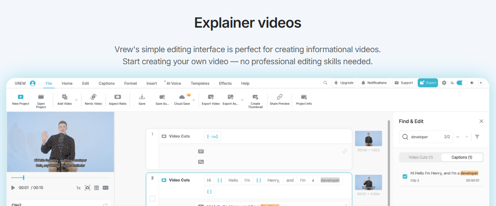Open the Captions menu tab
Screen dimensions: 496x206
pos(106,83)
